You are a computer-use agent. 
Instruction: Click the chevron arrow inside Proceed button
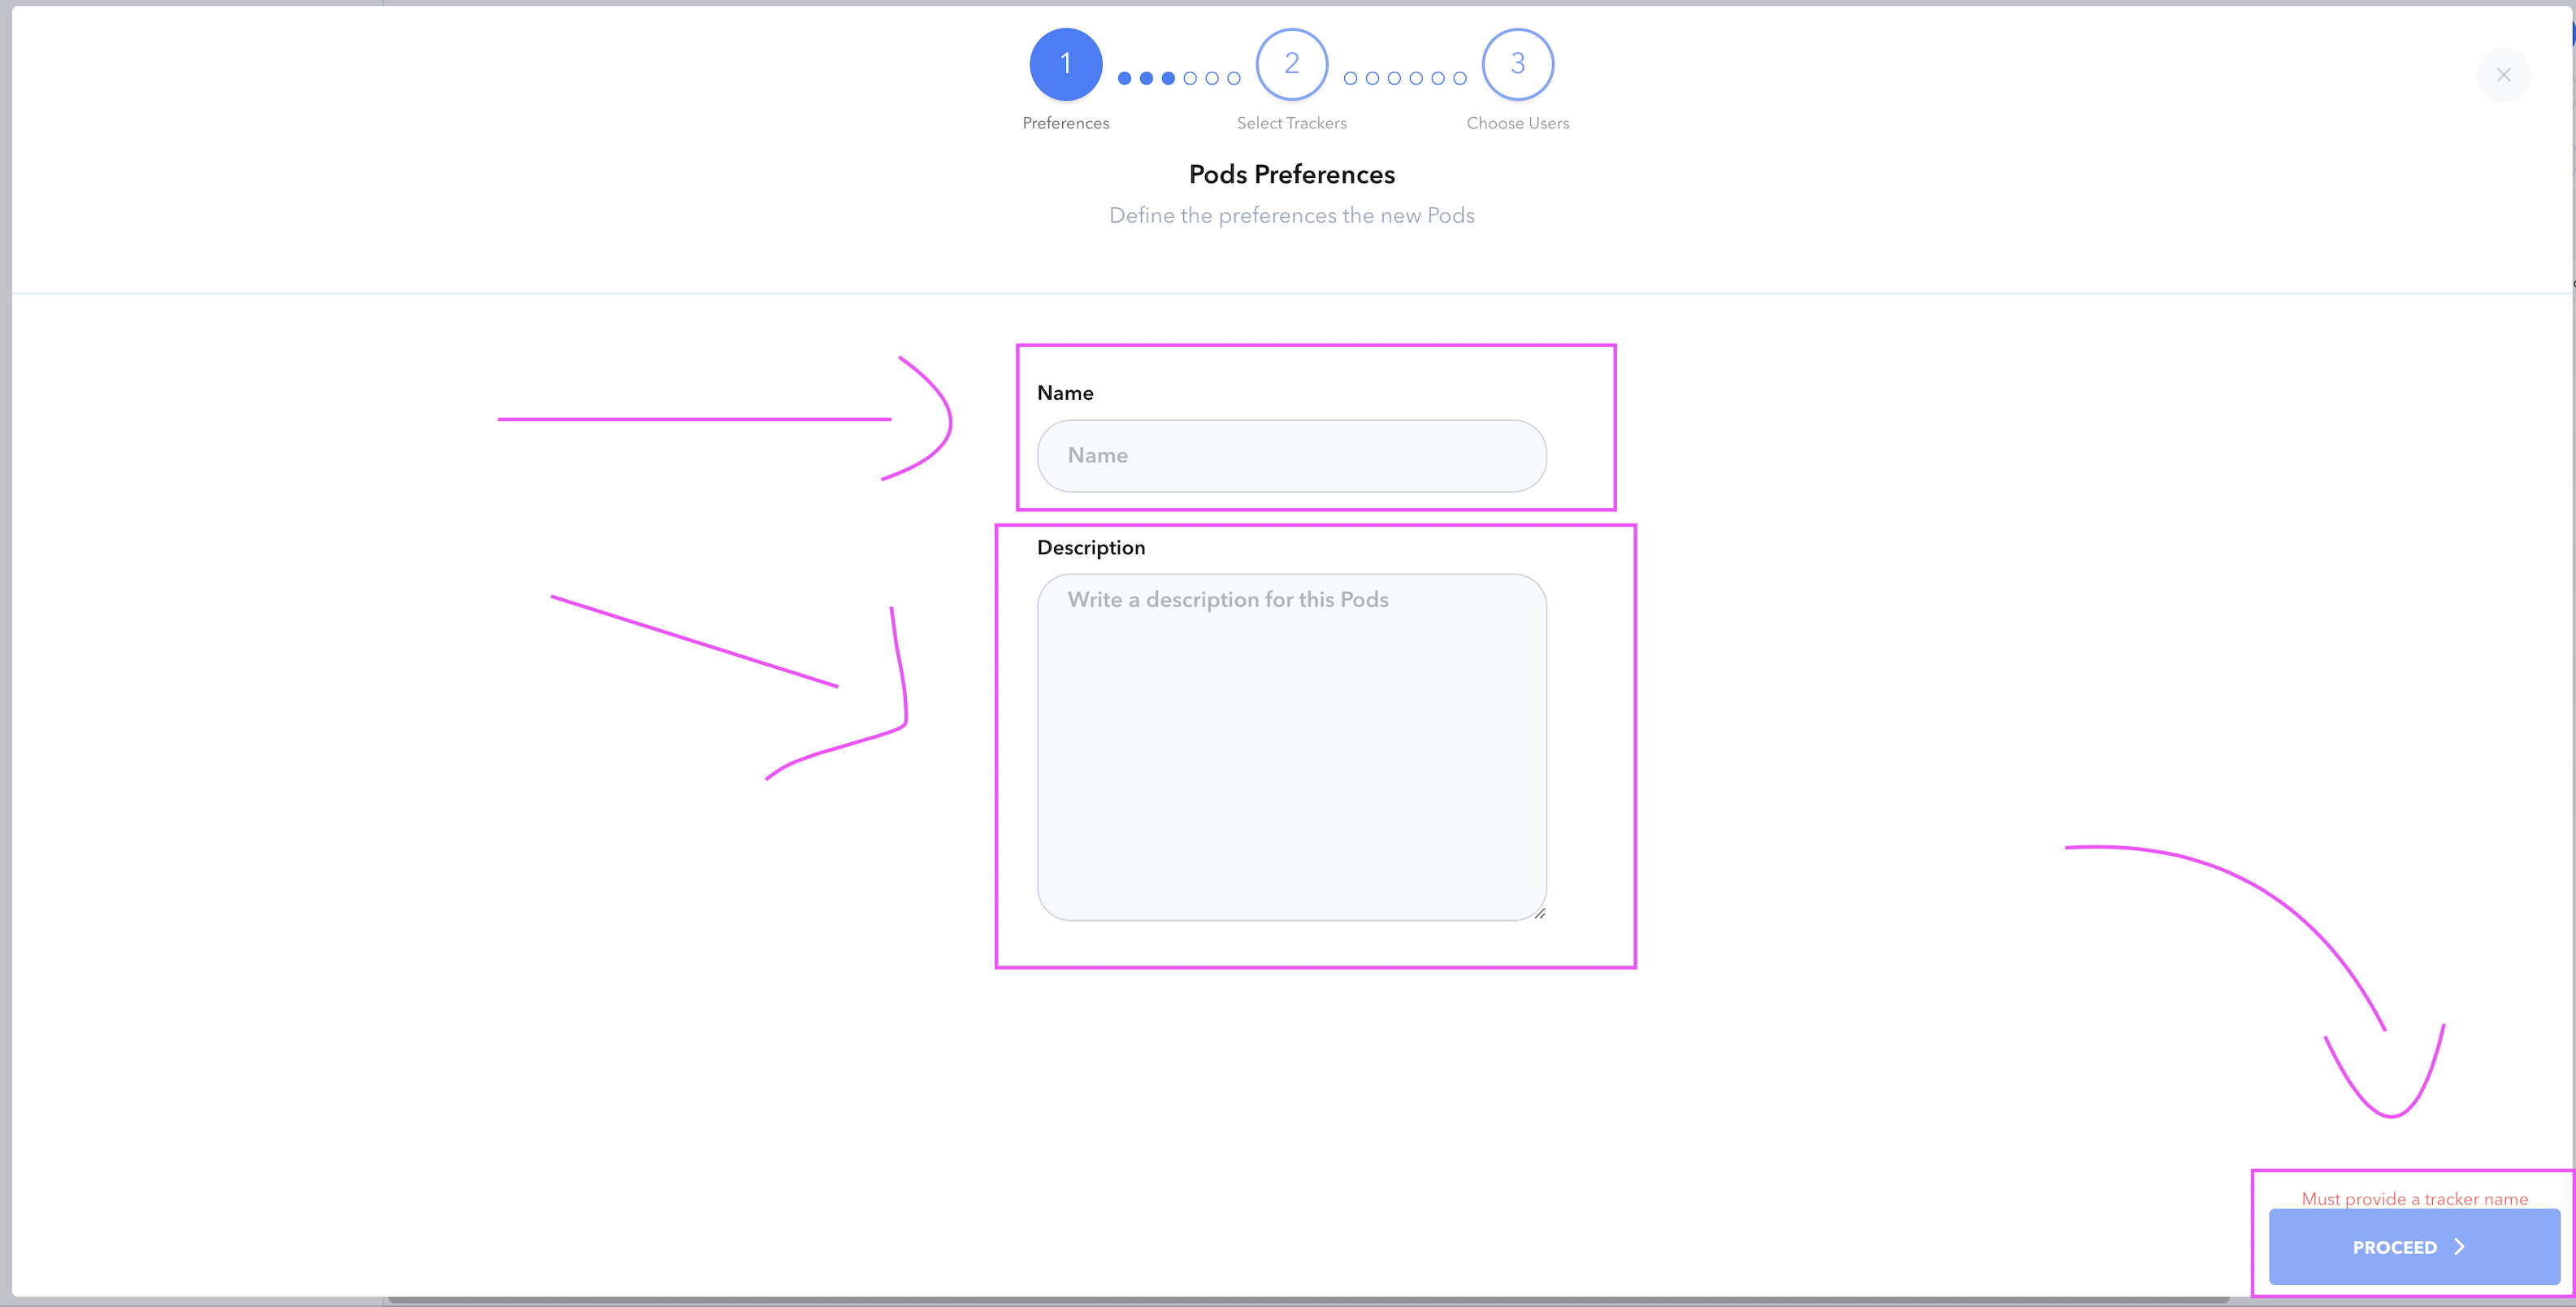coord(2460,1247)
